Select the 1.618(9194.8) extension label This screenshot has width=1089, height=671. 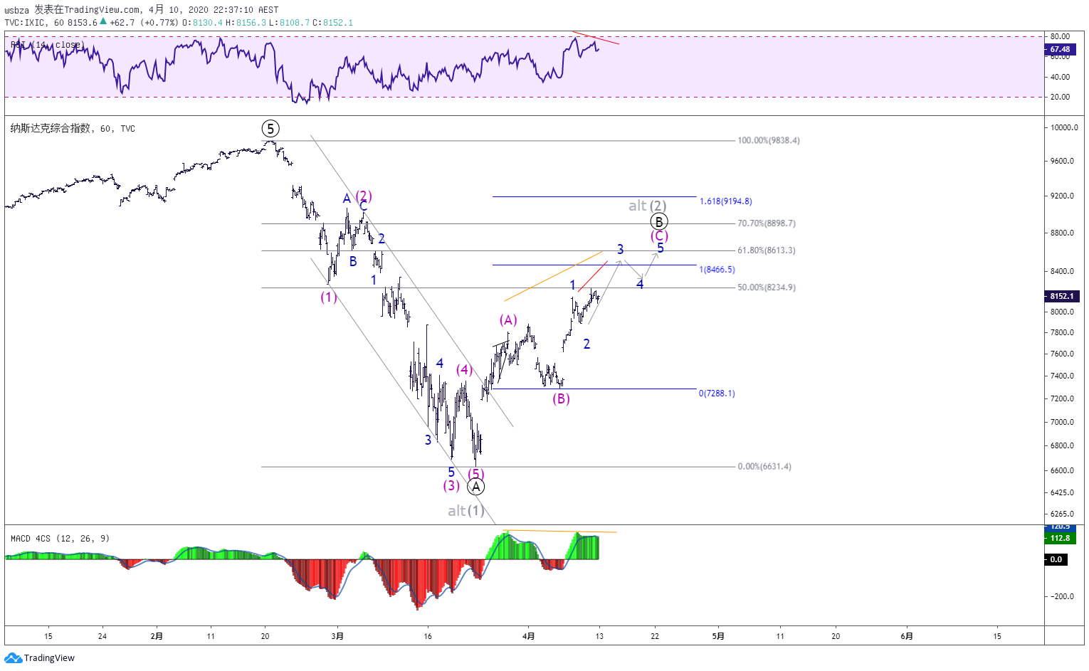click(x=726, y=201)
